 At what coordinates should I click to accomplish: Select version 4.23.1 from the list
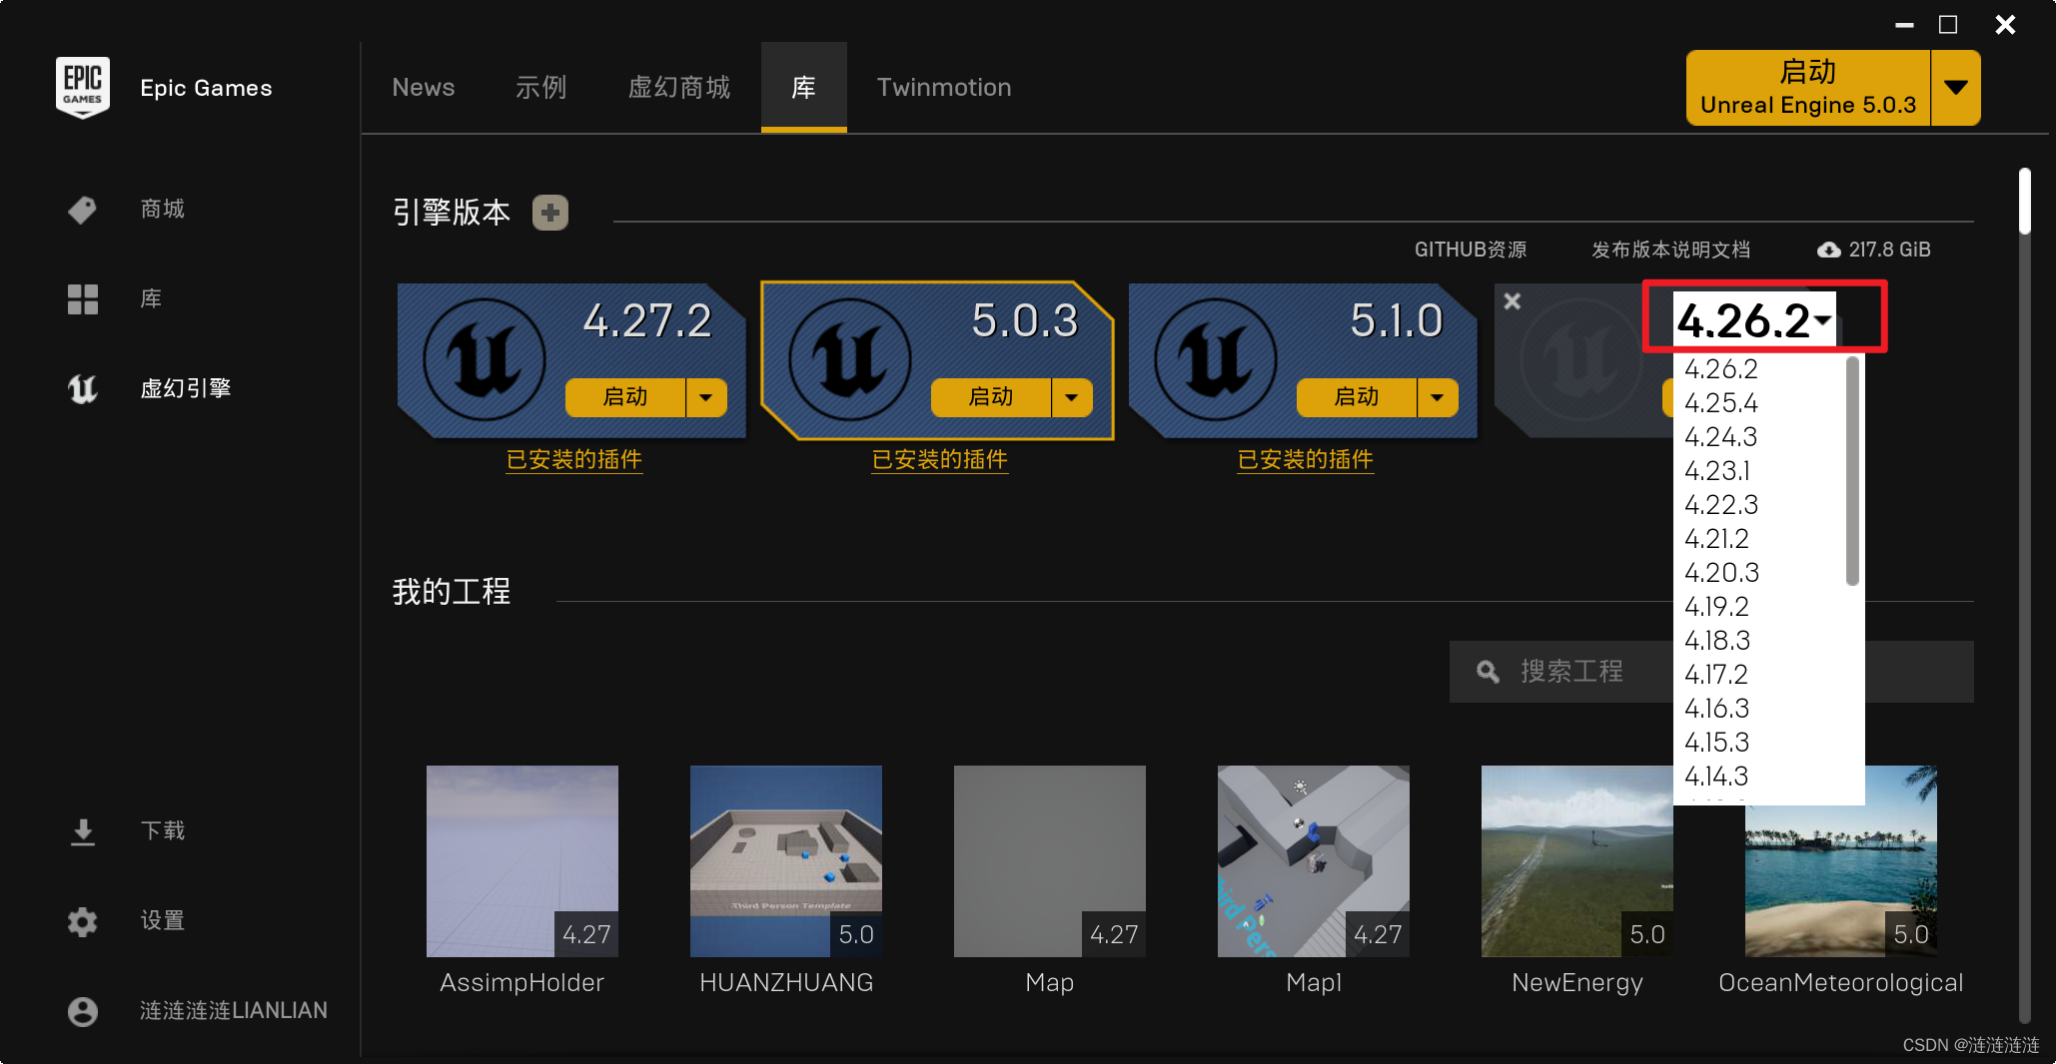1717,471
